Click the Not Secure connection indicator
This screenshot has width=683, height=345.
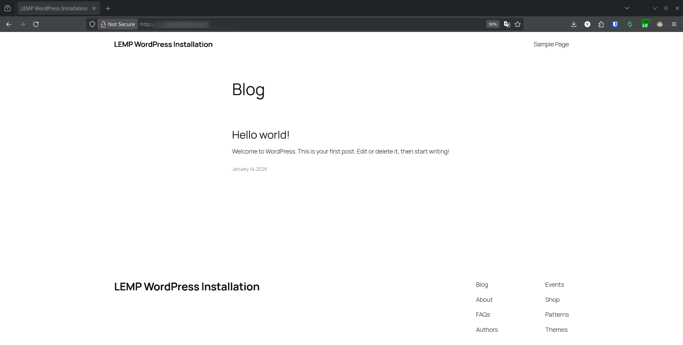[118, 24]
